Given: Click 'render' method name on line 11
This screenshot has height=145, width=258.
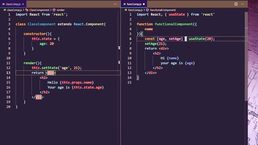Looking at the screenshot, I should (29, 63).
